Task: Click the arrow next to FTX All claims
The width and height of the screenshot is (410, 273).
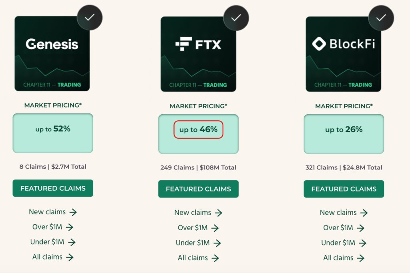Action: point(215,258)
